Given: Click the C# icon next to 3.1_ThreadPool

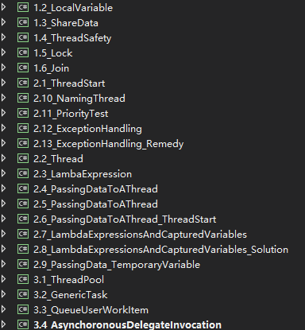Looking at the screenshot, I should 23,279.
